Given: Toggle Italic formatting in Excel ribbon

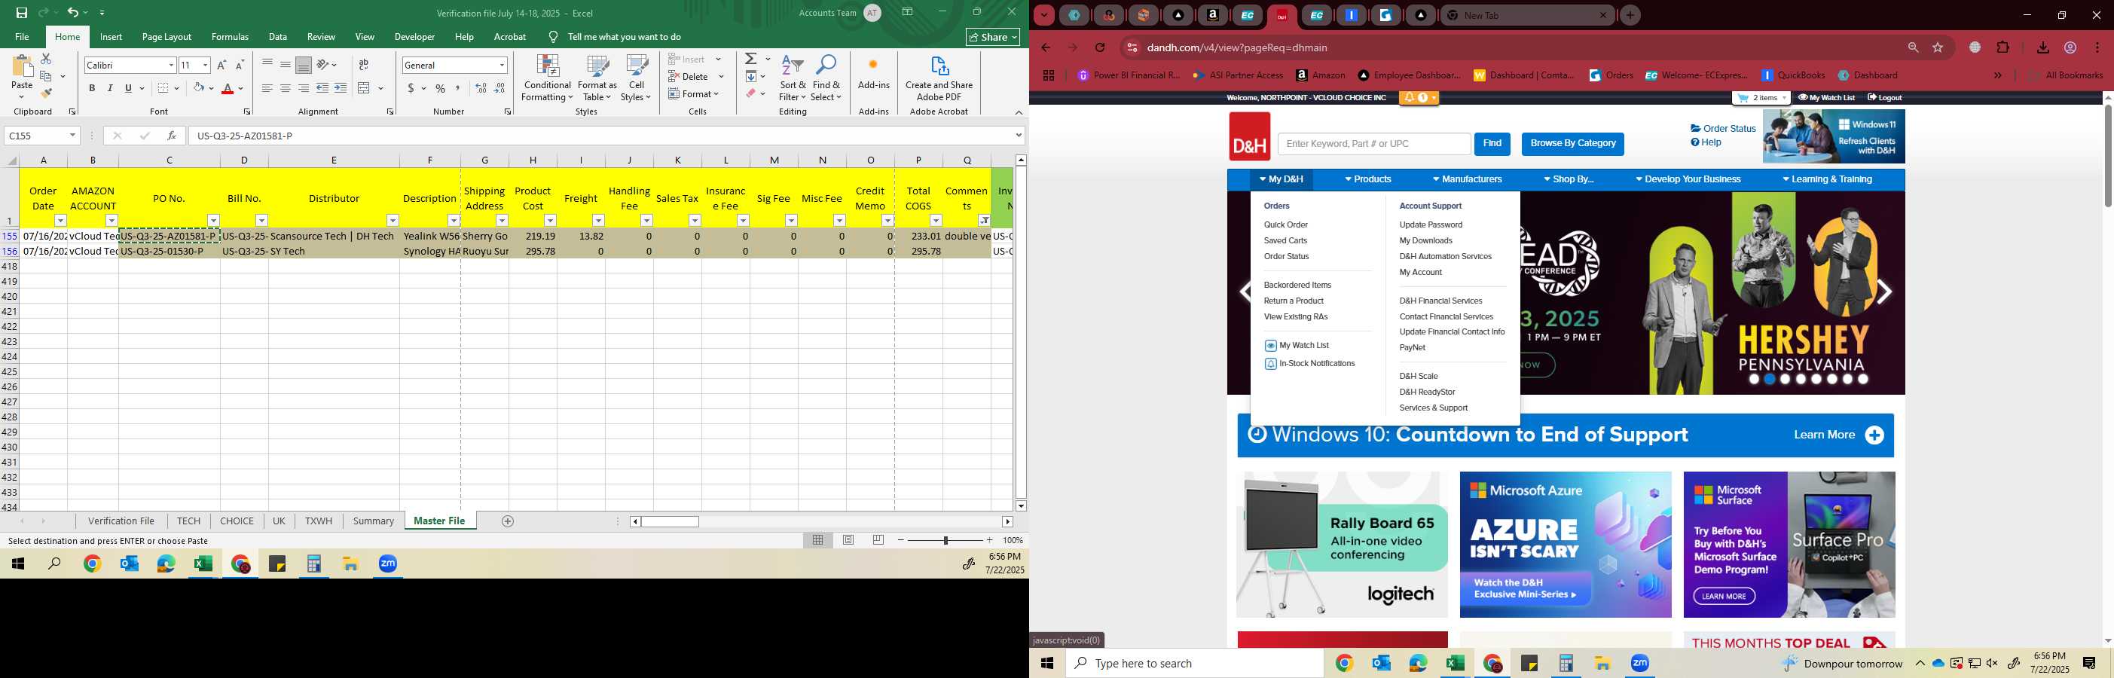Looking at the screenshot, I should [x=110, y=88].
